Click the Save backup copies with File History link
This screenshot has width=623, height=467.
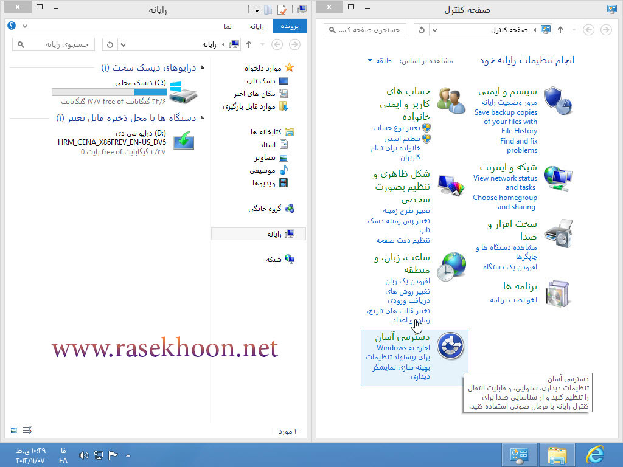(x=506, y=122)
